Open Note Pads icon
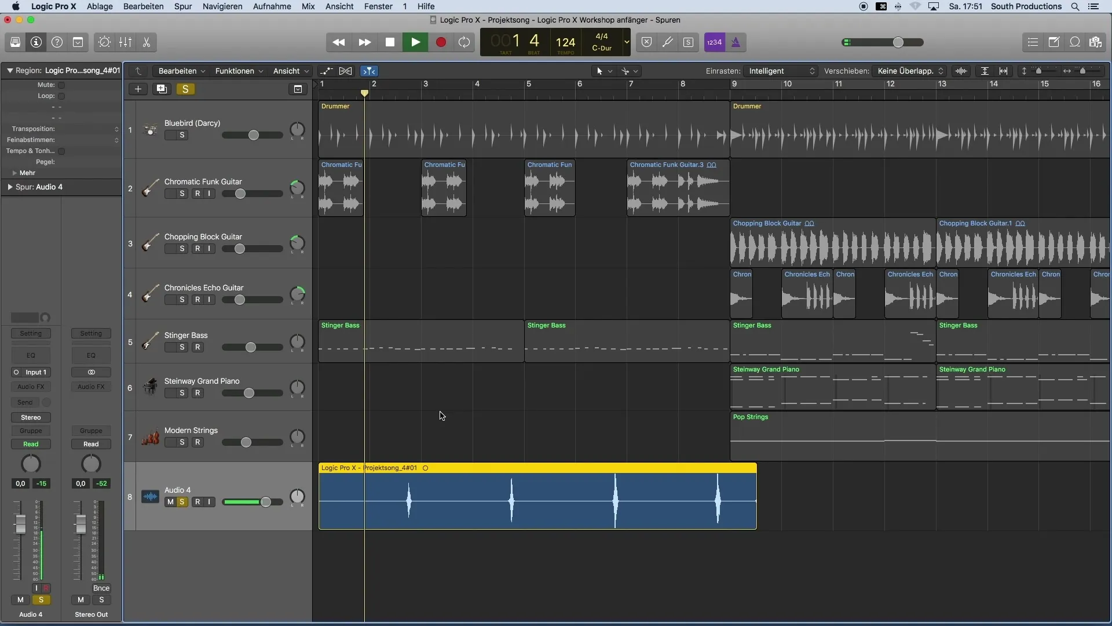Screen dimensions: 1112x626 pos(1054,42)
